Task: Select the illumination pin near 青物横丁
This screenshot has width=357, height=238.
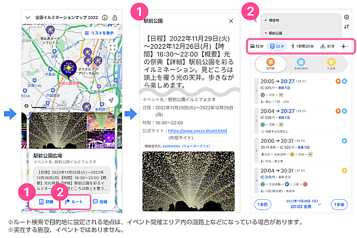Action: coord(86,107)
